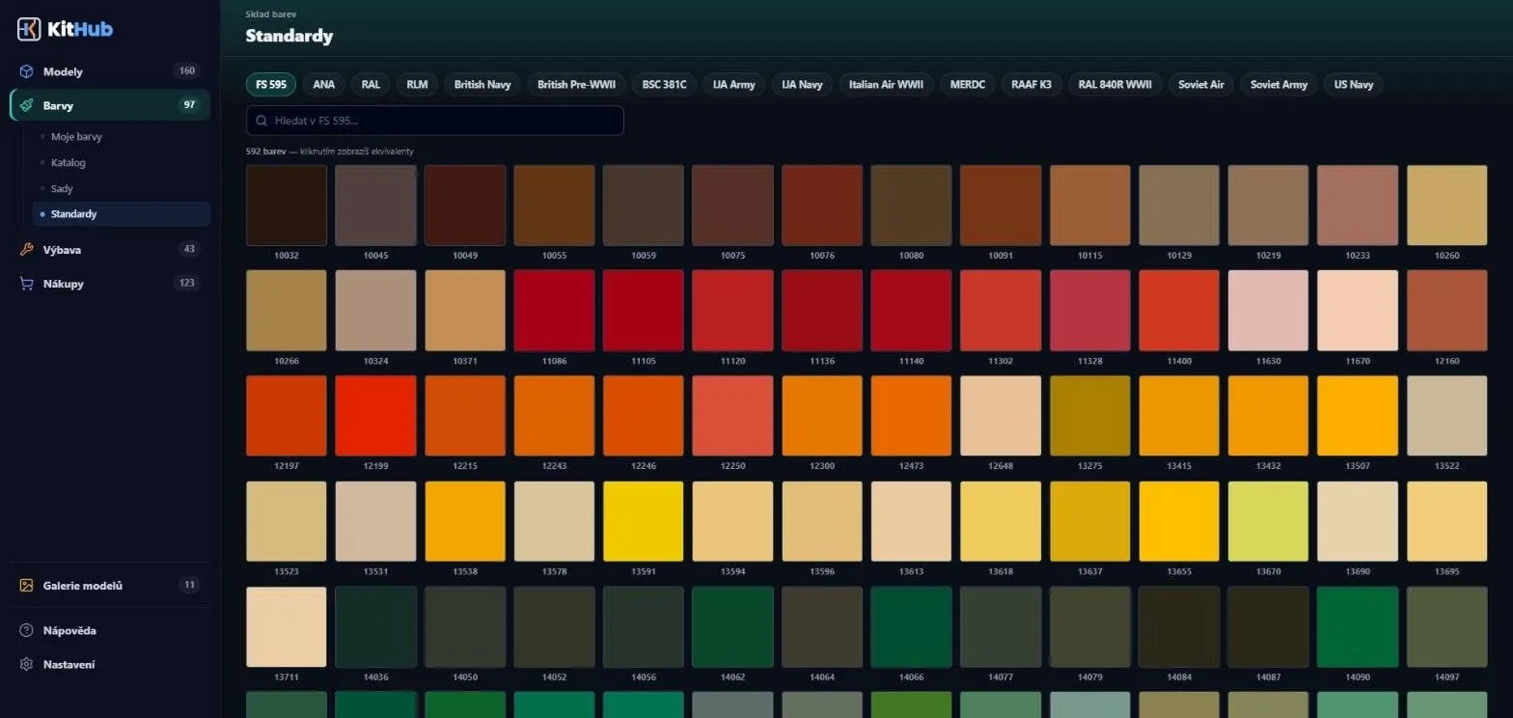Click the Galerie modelů image icon
The image size is (1513, 718).
tap(26, 586)
